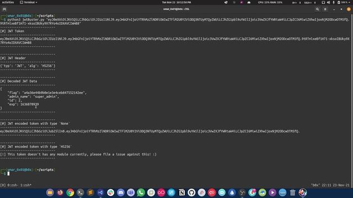Open Slack from the dock

[110, 193]
